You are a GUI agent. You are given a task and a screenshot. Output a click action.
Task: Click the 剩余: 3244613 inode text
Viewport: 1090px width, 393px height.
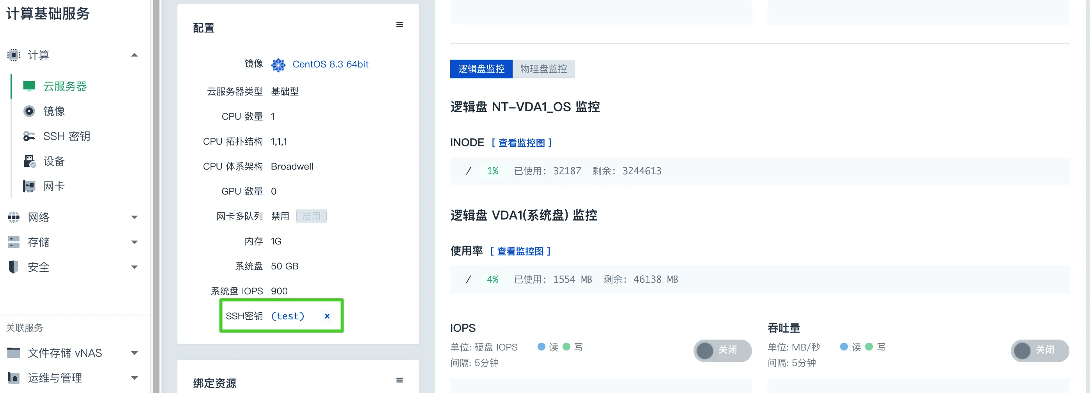tap(626, 171)
